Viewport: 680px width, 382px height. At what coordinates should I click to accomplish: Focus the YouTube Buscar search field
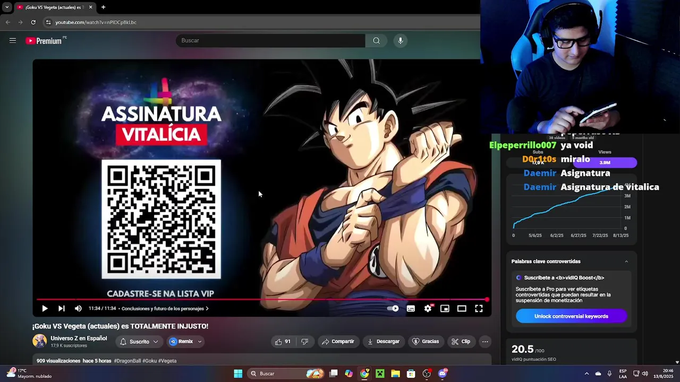tap(270, 40)
